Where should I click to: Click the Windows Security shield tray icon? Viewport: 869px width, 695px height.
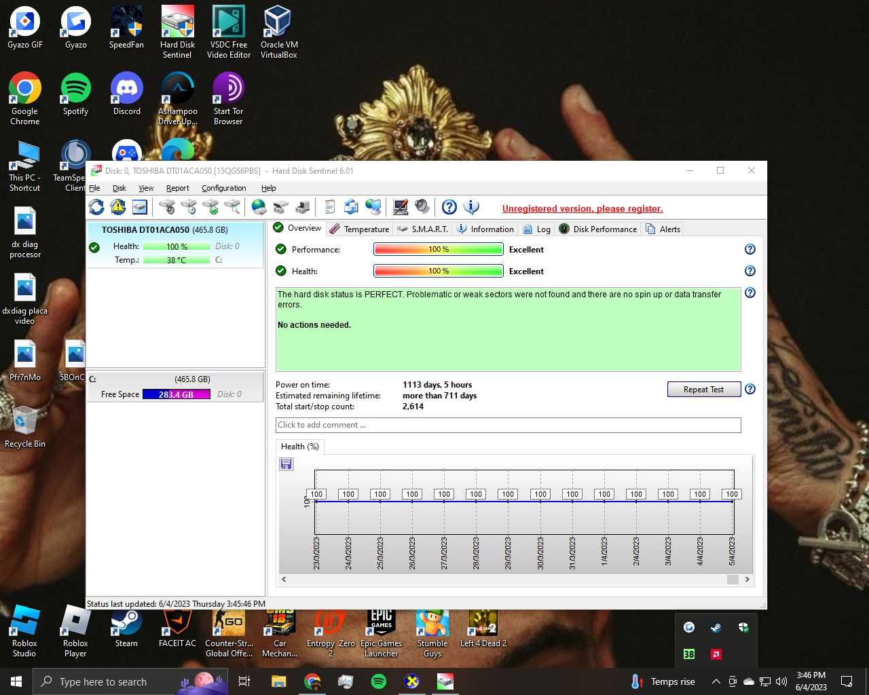coord(743,628)
